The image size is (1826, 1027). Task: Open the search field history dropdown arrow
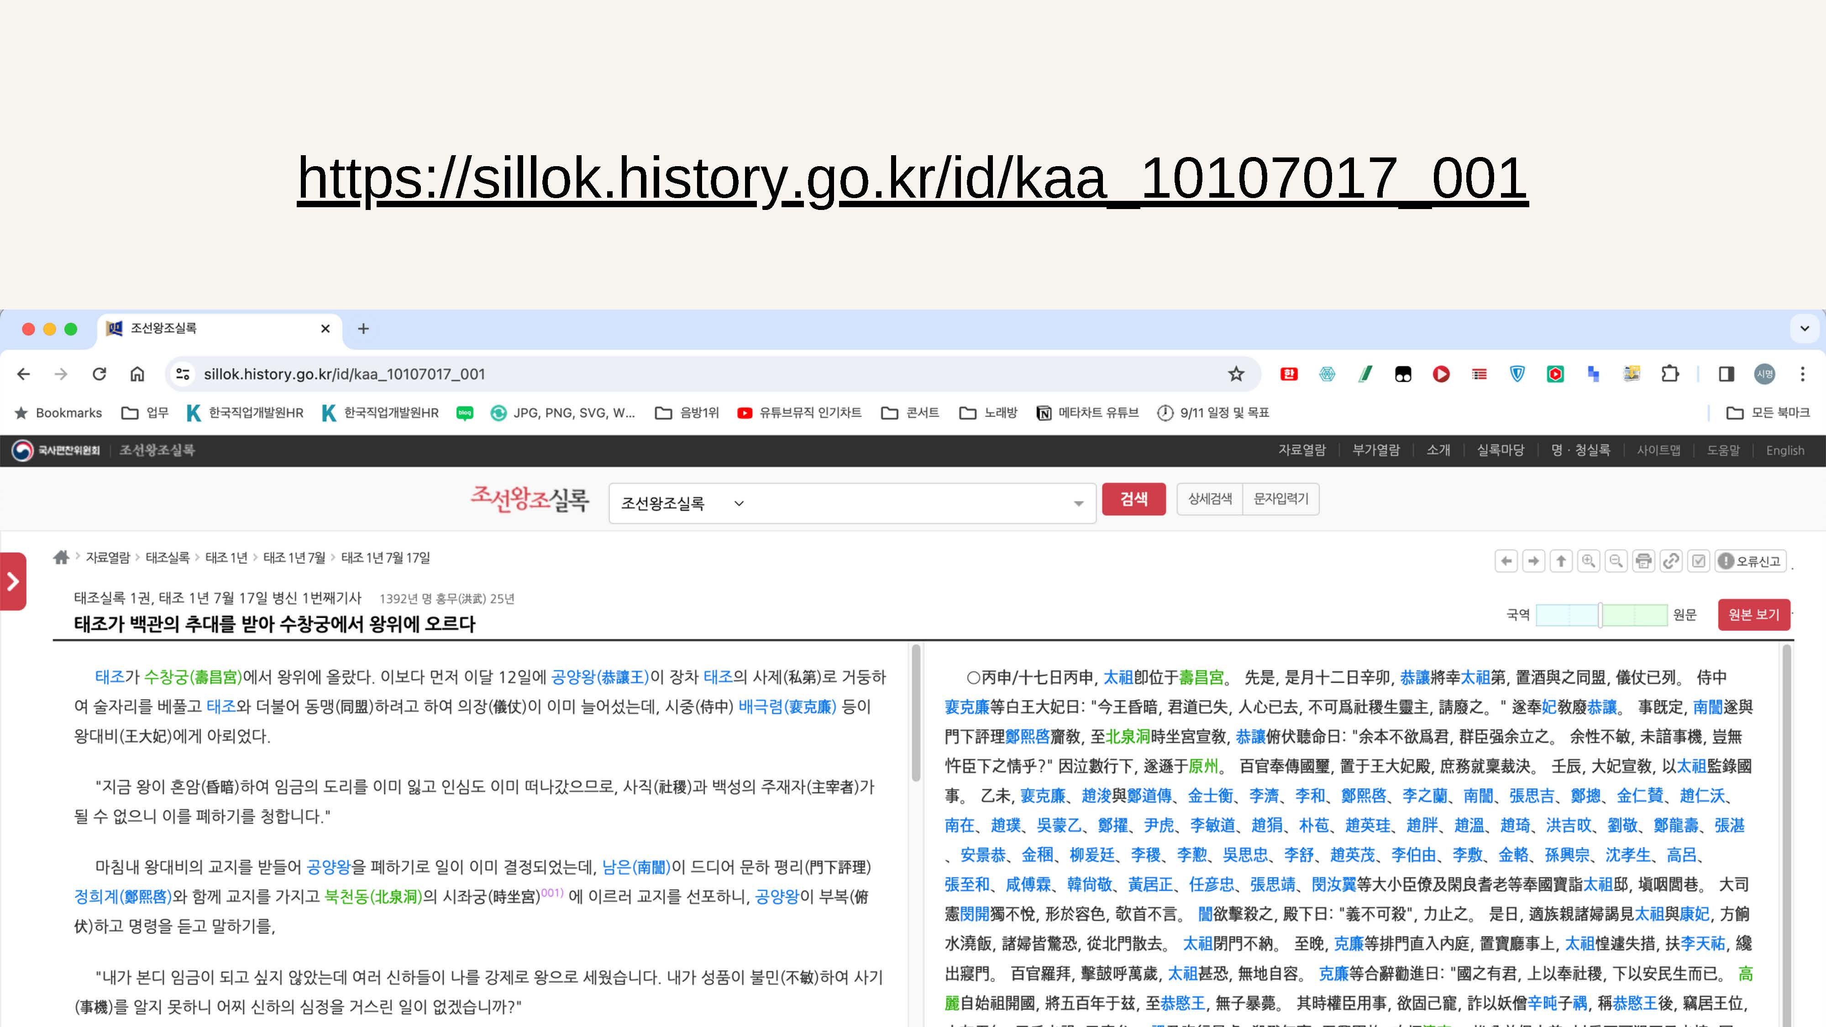[x=1078, y=503]
